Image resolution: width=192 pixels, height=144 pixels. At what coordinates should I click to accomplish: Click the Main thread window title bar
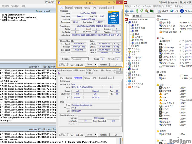coord(28,11)
